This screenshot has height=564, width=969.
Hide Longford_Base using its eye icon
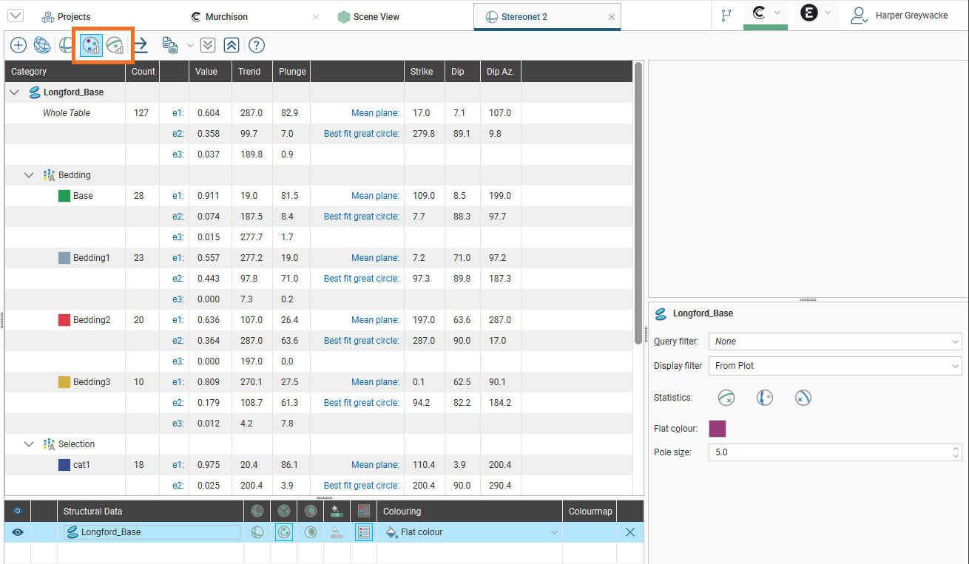coord(18,532)
